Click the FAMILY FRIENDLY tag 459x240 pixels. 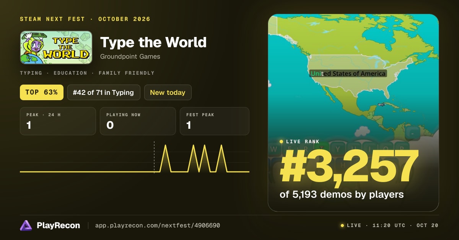[127, 73]
